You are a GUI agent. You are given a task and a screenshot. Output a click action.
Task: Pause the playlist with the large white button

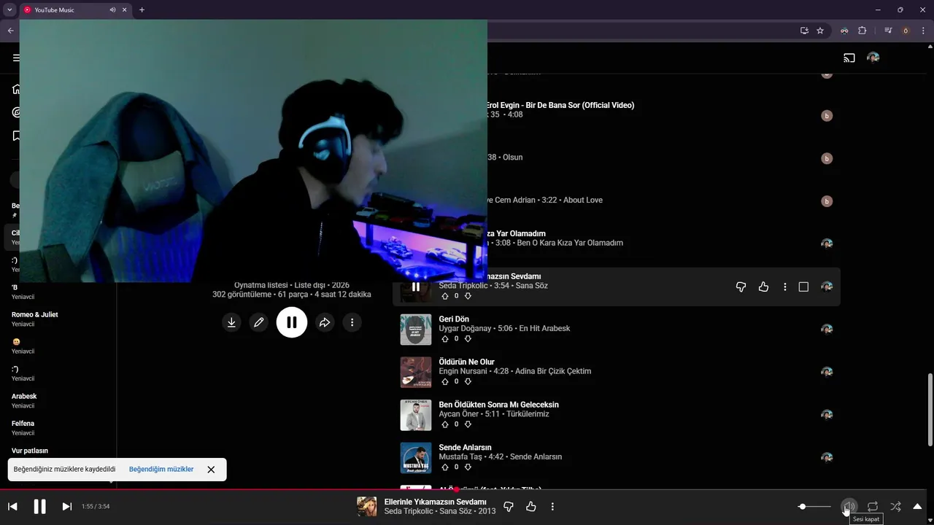292,322
